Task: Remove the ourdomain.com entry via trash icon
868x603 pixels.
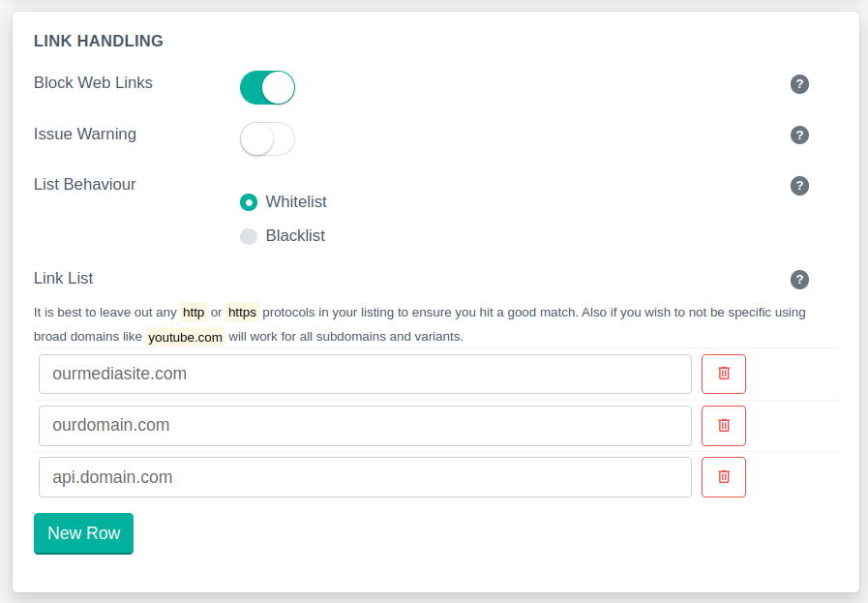Action: click(723, 425)
